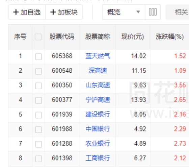Click the 加自选 button

(27, 12)
